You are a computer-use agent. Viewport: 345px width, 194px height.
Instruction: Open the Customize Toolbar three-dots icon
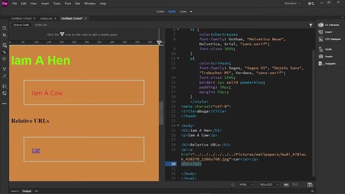[4, 103]
